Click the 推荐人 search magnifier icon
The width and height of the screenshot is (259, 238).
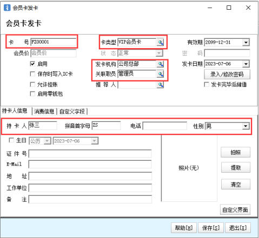(x=160, y=85)
